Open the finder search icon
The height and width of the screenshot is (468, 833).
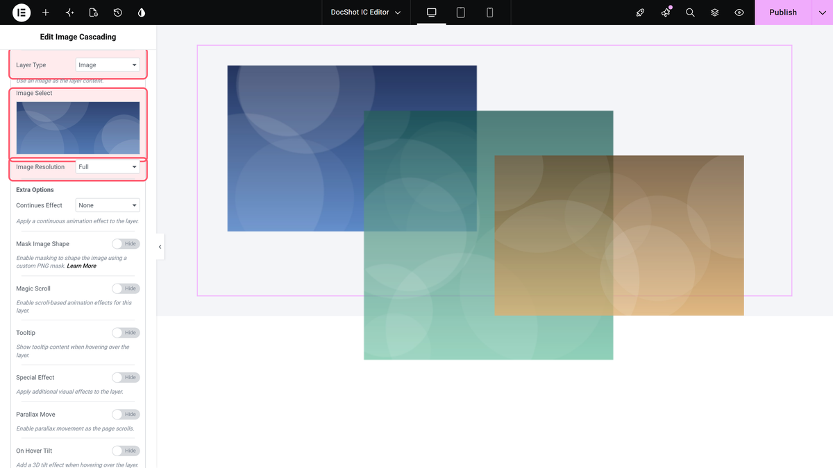pos(690,12)
